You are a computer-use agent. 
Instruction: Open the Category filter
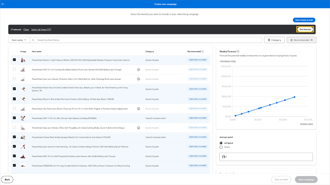coord(274,40)
